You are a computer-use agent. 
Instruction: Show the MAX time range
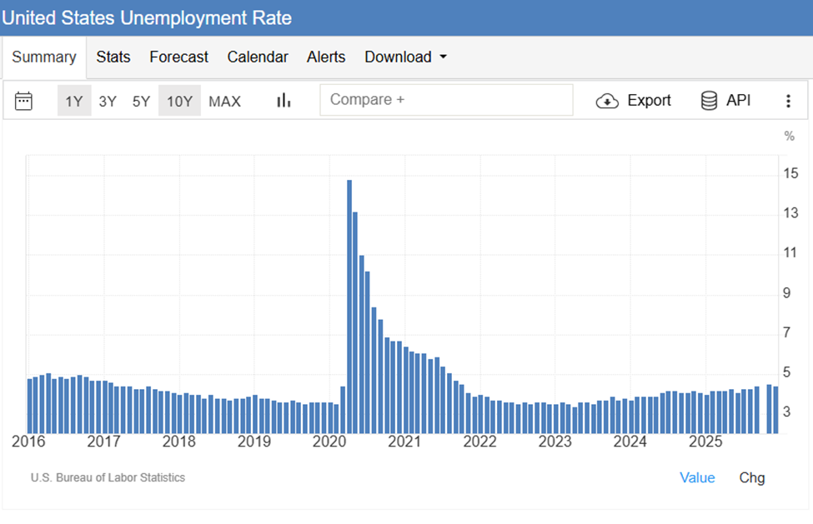[224, 101]
